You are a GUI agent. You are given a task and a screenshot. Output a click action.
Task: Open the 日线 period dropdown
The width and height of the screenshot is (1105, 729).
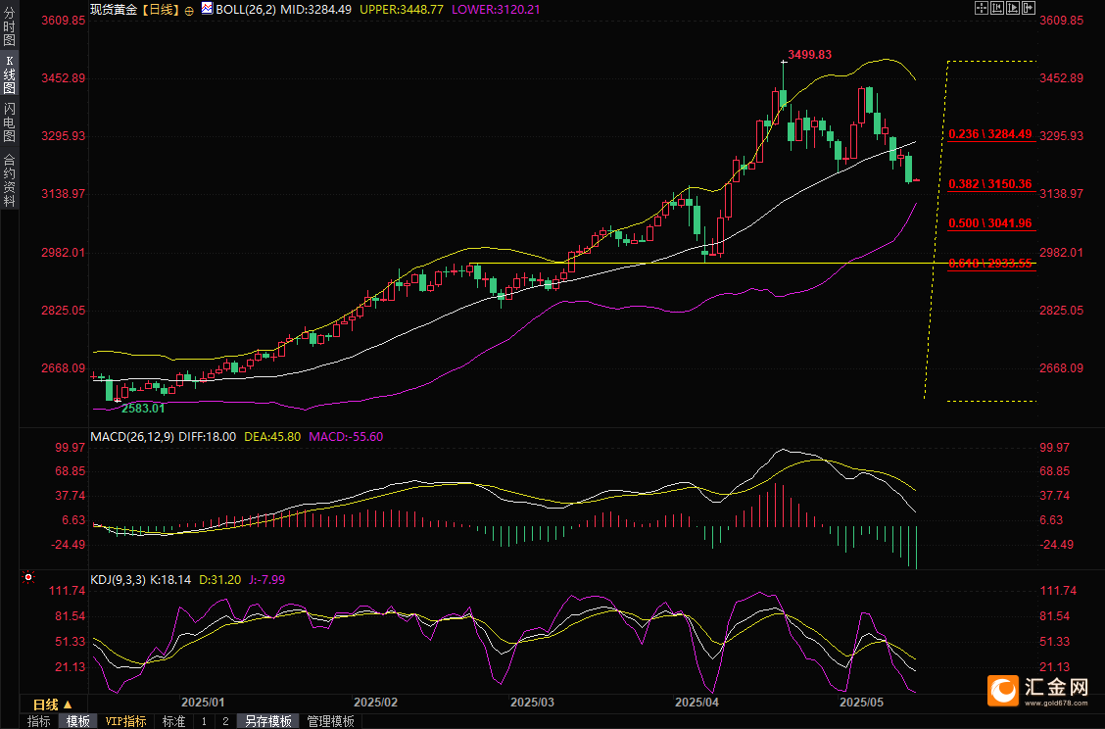(x=53, y=705)
